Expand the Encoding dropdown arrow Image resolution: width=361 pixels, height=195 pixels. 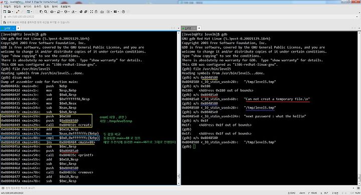click(x=69, y=12)
